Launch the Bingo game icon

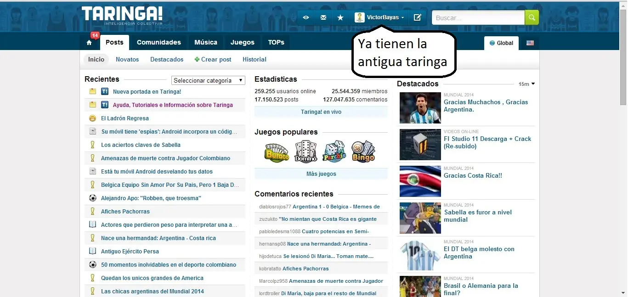(x=363, y=151)
